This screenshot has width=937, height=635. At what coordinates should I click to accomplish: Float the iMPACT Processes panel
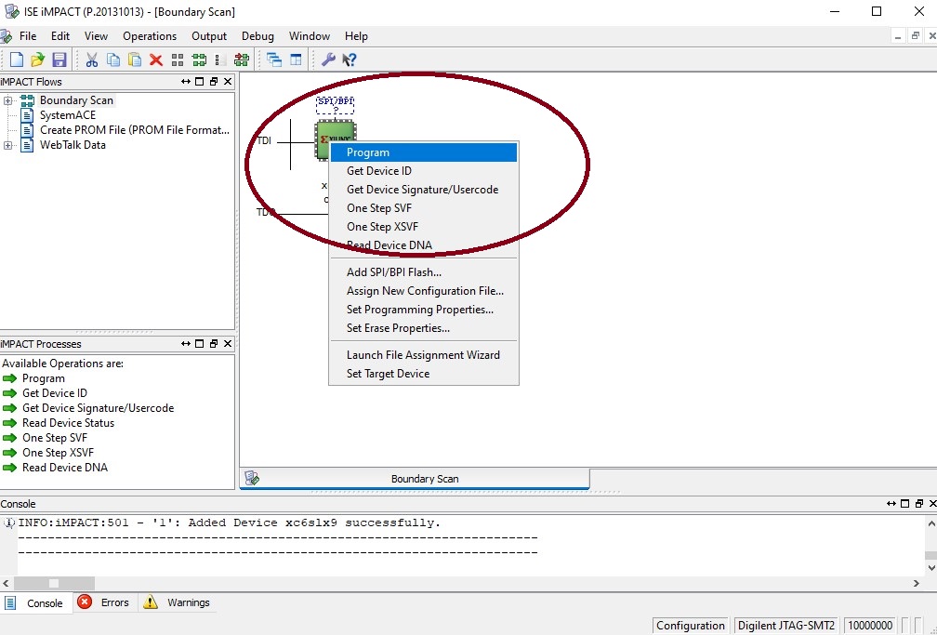tap(214, 344)
